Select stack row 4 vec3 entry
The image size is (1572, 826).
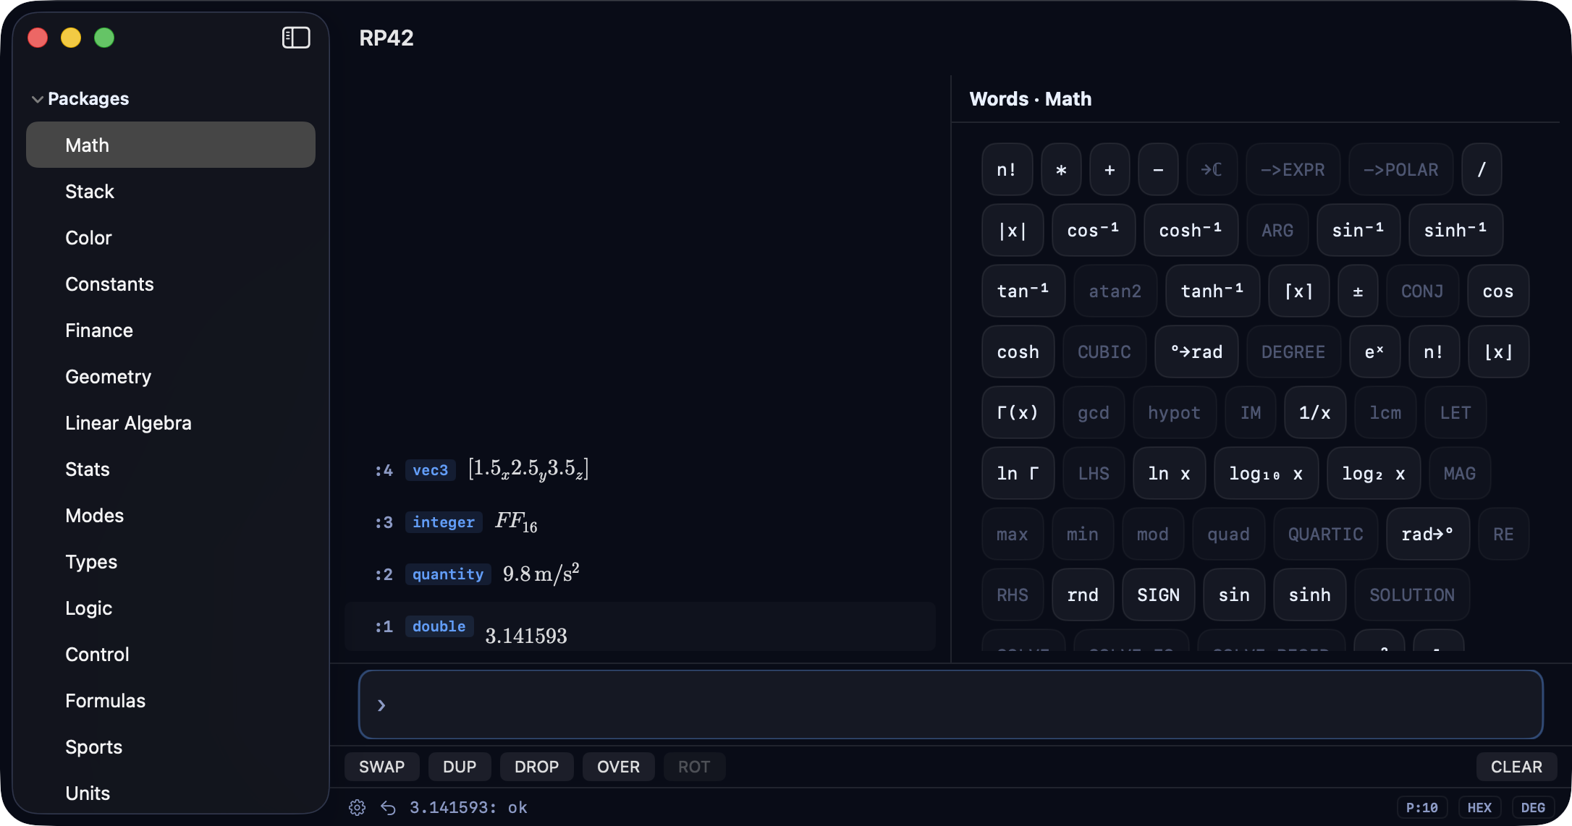(641, 469)
